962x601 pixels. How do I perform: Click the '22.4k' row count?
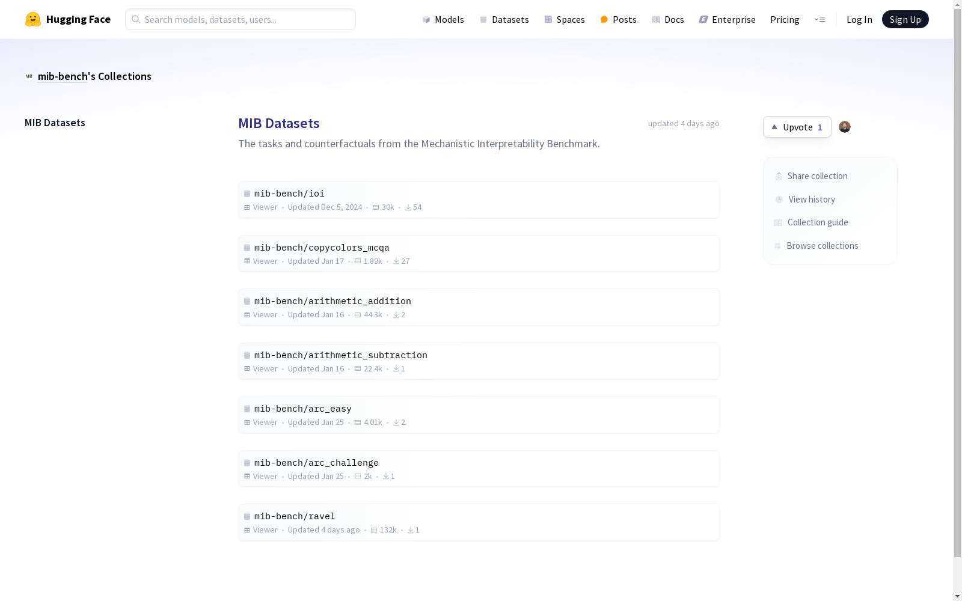click(x=373, y=369)
